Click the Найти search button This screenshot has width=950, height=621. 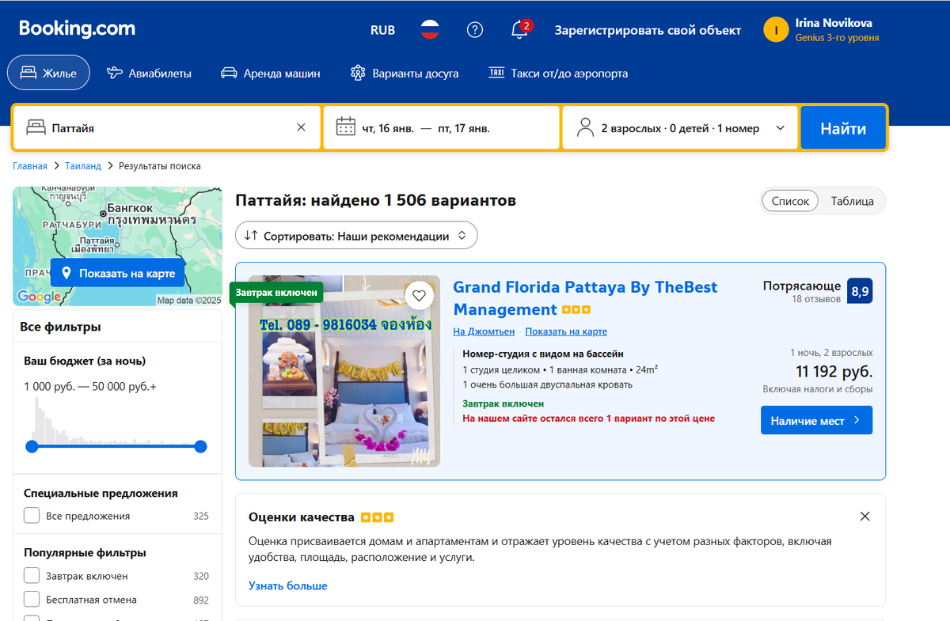pyautogui.click(x=842, y=128)
